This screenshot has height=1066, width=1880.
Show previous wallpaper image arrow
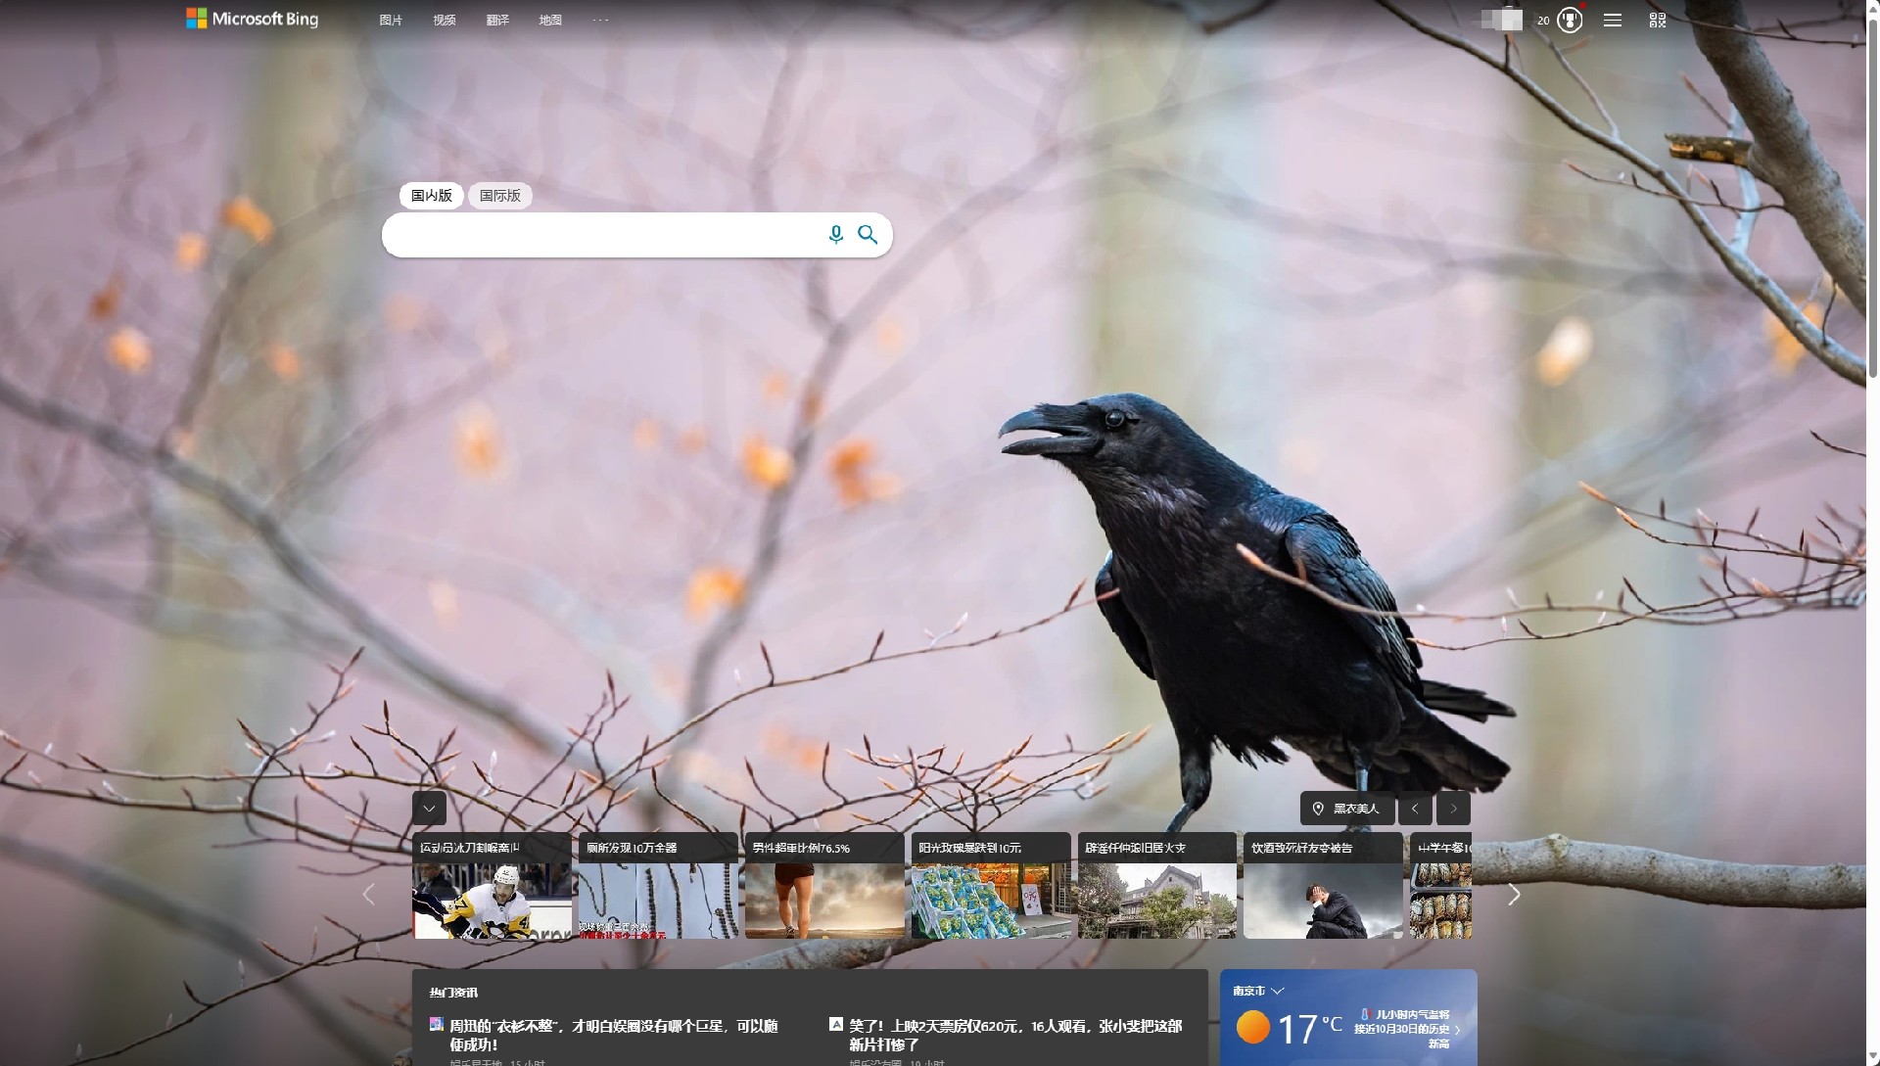1415,809
